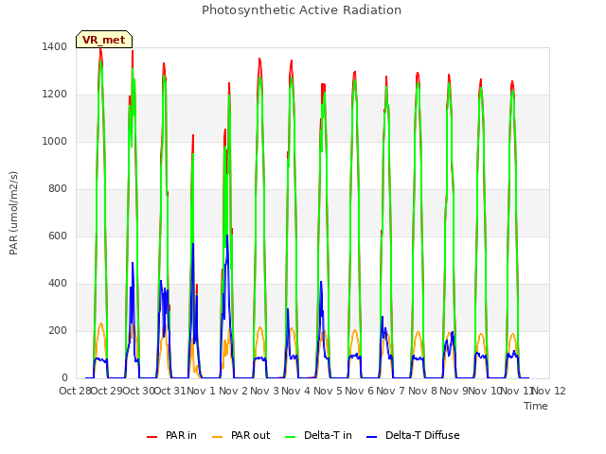The image size is (606, 454).
Task: Select the Delta-T in legend label
Action: tap(328, 435)
